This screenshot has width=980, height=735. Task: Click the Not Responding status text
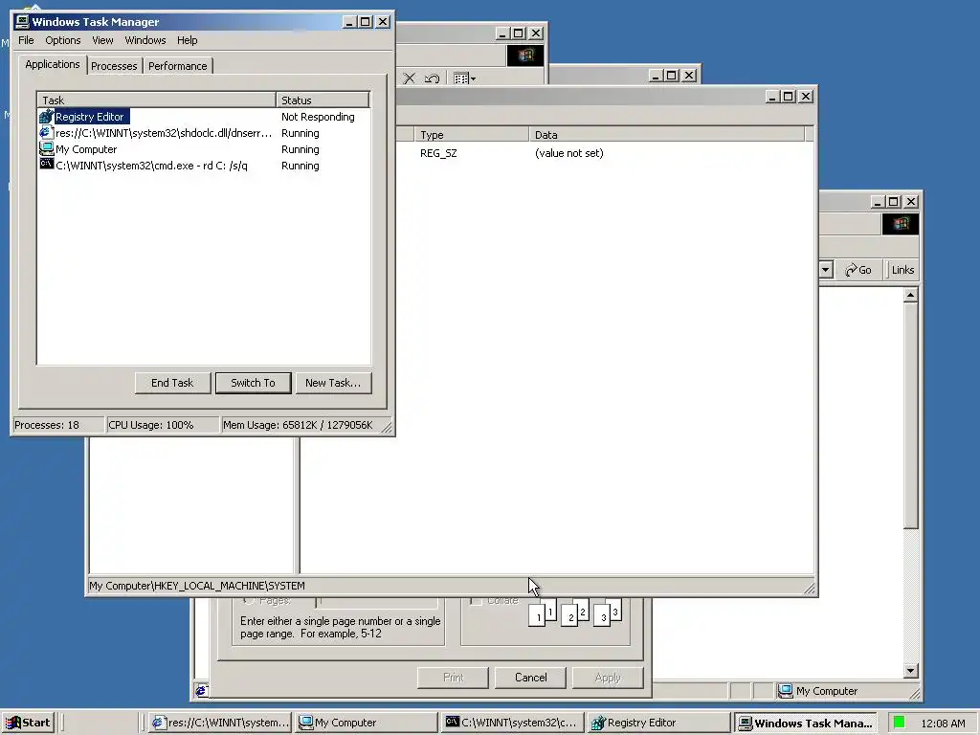pyautogui.click(x=318, y=117)
